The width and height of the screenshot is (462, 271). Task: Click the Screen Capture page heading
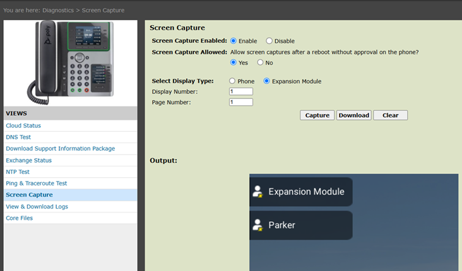pyautogui.click(x=177, y=28)
